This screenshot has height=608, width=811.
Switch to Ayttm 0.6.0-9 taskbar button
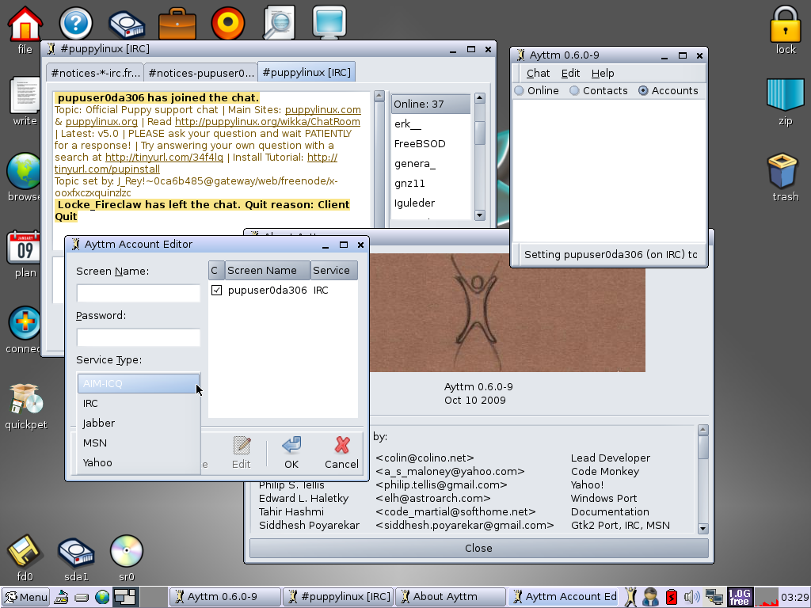coord(225,597)
